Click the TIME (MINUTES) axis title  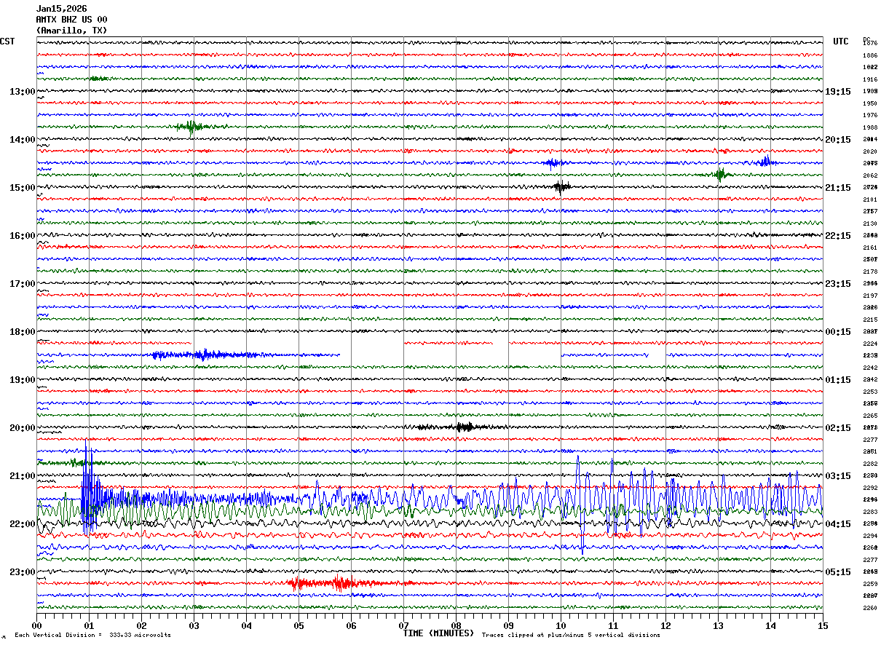point(439,633)
